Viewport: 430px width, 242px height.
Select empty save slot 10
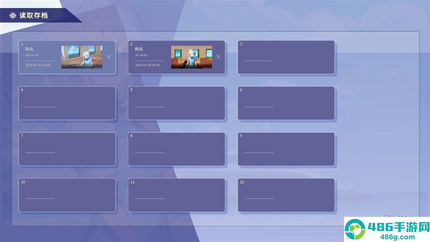(x=67, y=195)
